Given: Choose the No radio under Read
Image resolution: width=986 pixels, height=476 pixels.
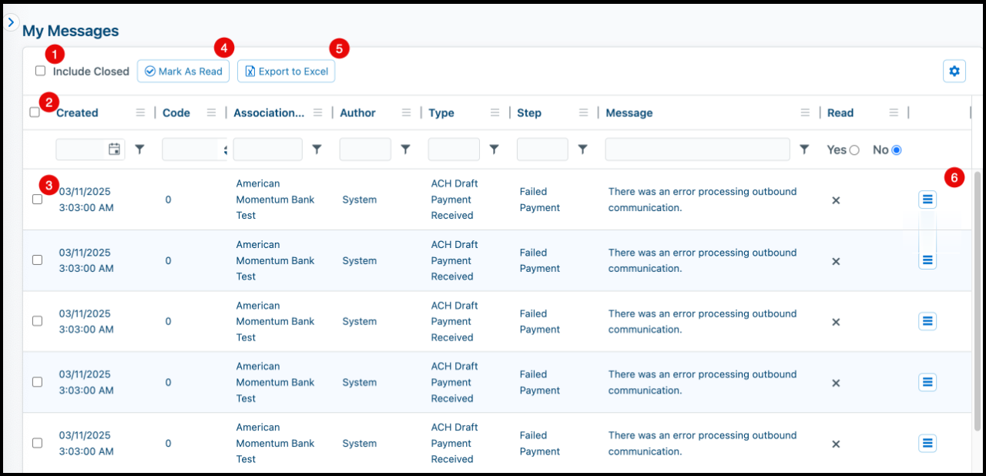Looking at the screenshot, I should click(x=896, y=150).
